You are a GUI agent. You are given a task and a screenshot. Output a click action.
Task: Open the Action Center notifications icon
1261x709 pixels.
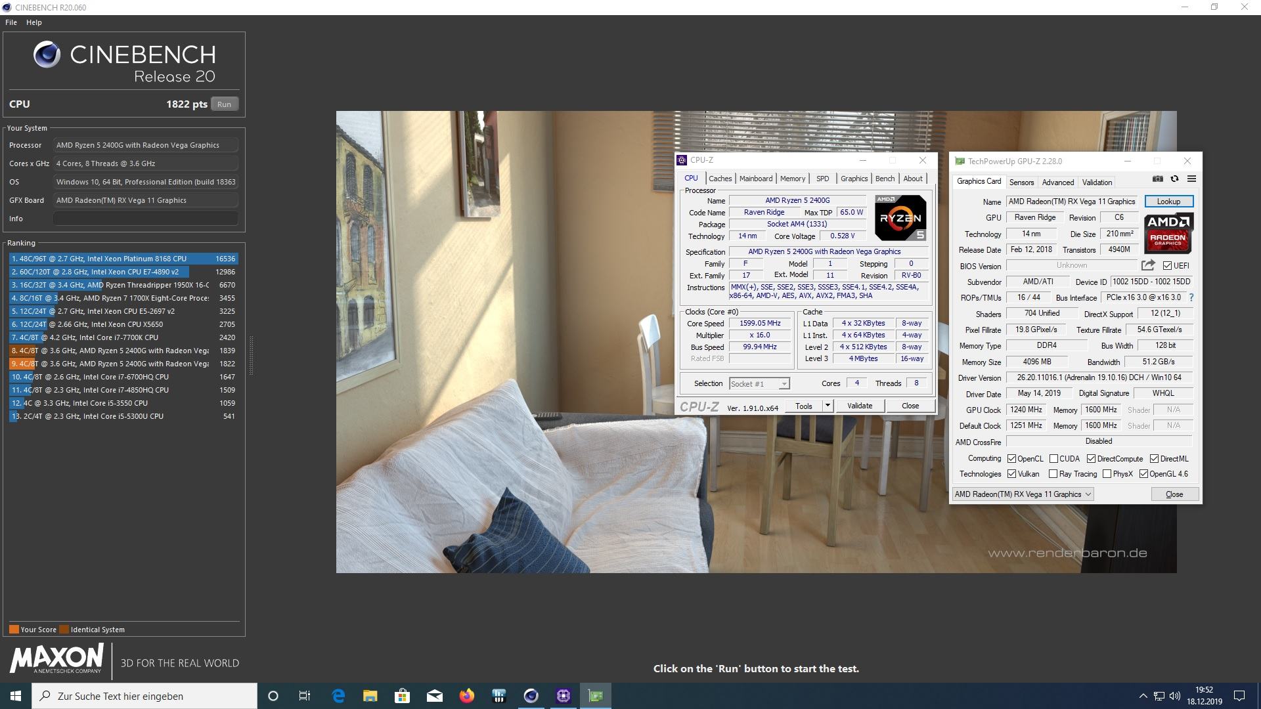[x=1239, y=696]
